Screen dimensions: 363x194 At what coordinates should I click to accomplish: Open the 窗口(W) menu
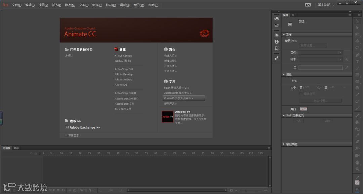point(139,5)
